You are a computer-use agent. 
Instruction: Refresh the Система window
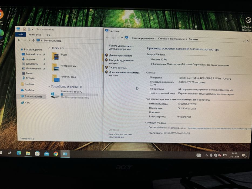coord(248,41)
